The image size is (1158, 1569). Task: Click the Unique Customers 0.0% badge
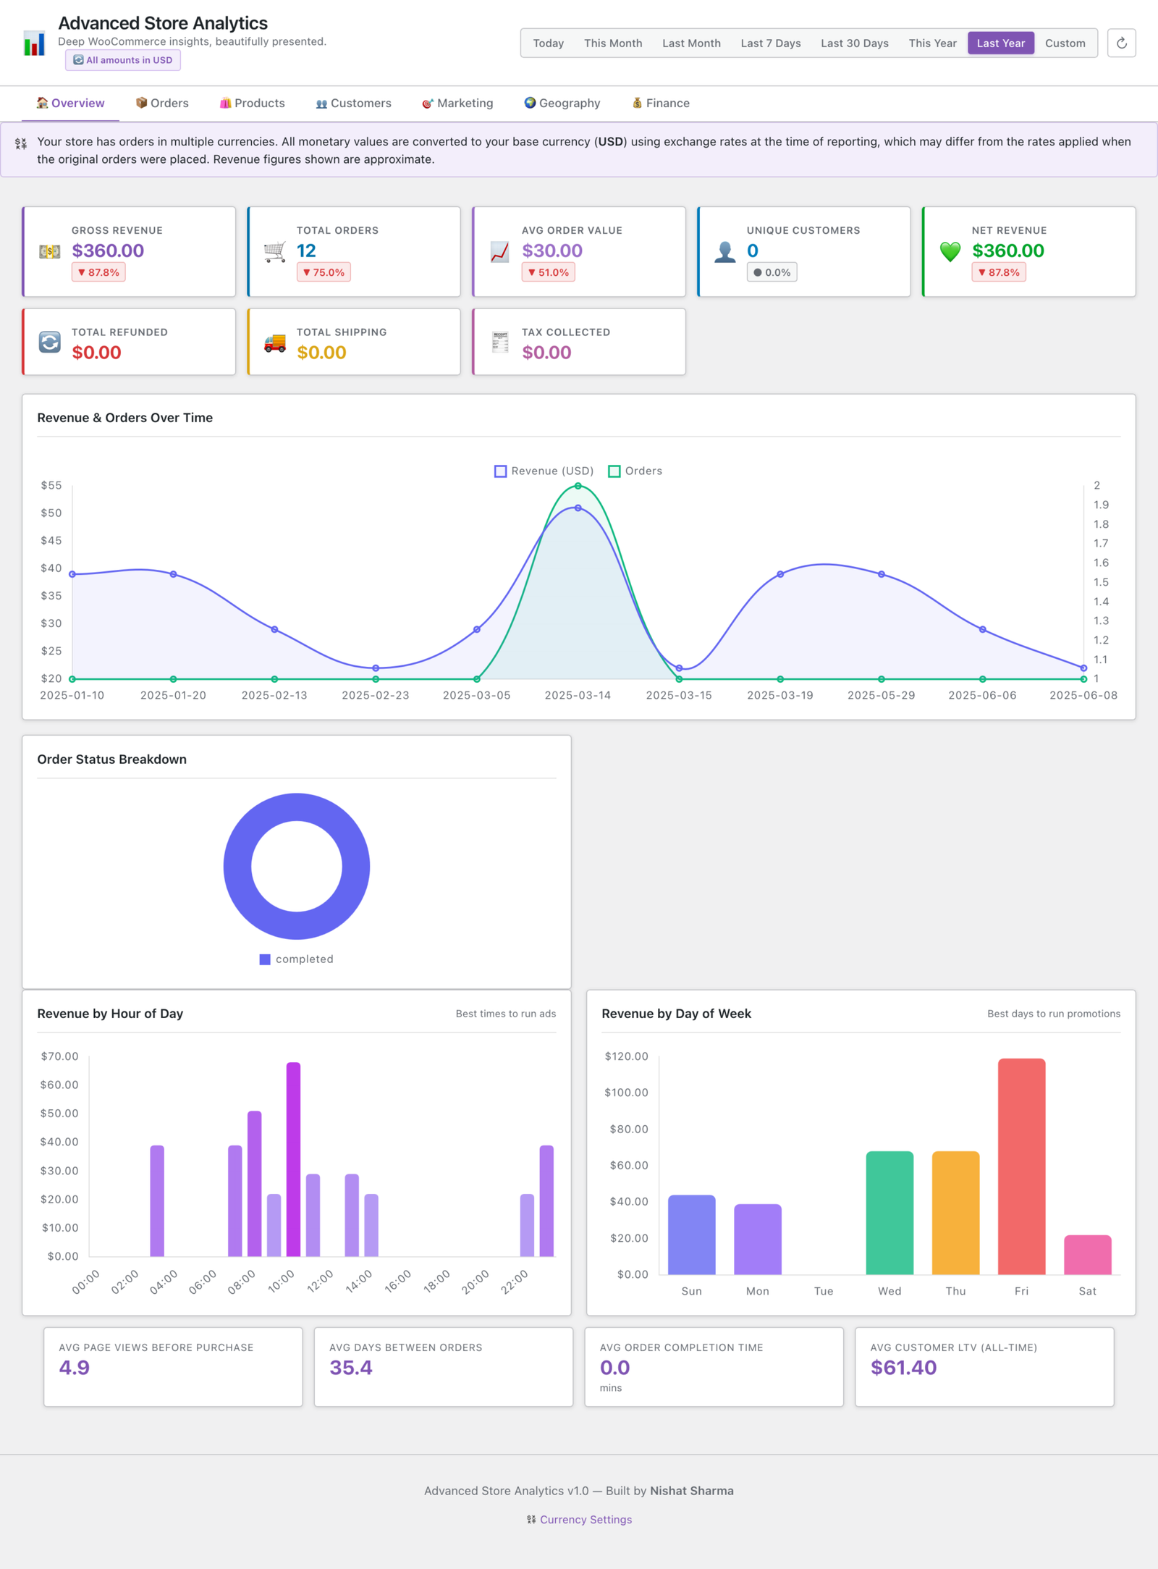click(x=772, y=272)
